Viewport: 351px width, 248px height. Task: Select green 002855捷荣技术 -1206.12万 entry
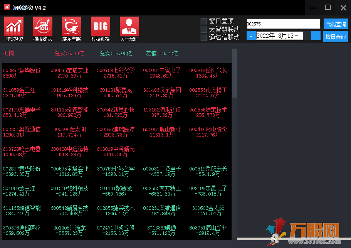[116, 211]
